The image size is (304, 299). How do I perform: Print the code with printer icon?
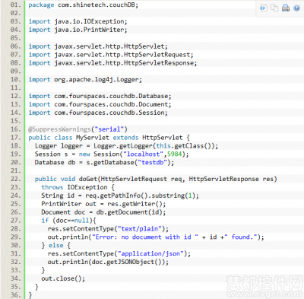point(286,8)
